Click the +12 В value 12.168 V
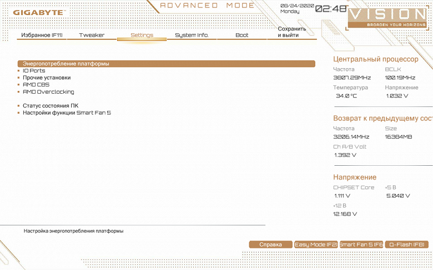The height and width of the screenshot is (270, 433). (345, 214)
